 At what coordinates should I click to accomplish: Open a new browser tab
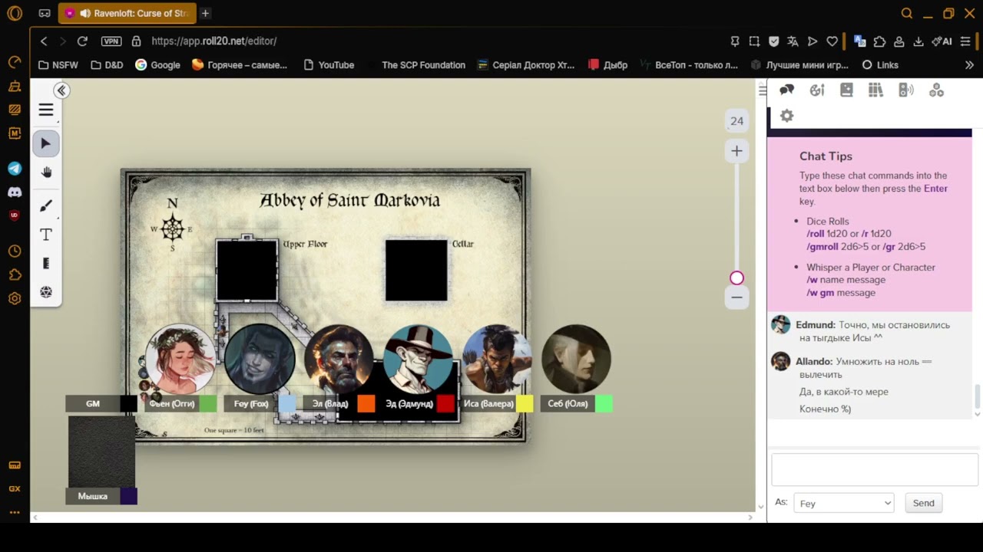[x=205, y=13]
